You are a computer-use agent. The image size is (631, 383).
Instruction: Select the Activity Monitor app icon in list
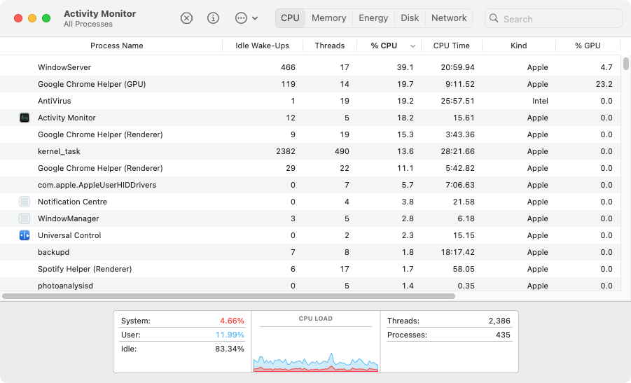[25, 118]
